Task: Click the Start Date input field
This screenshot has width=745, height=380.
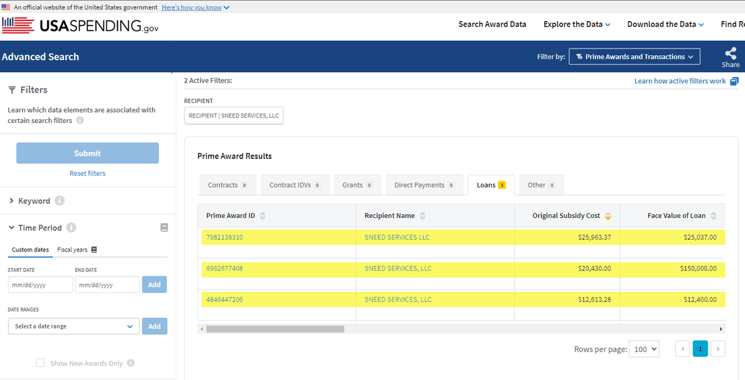Action: coord(40,284)
